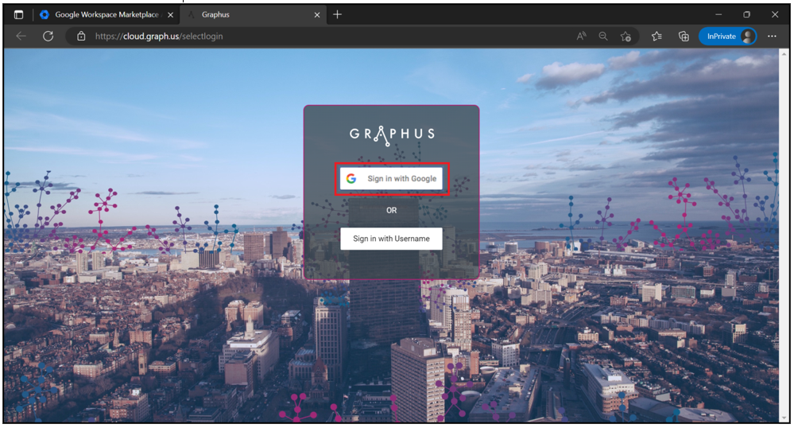The image size is (794, 428).
Task: Choose Sign in with Username
Action: click(391, 239)
